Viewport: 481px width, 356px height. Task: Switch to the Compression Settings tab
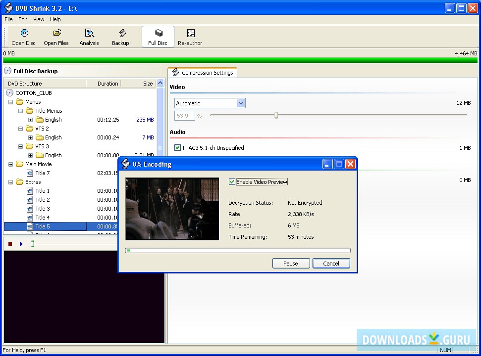tap(202, 72)
